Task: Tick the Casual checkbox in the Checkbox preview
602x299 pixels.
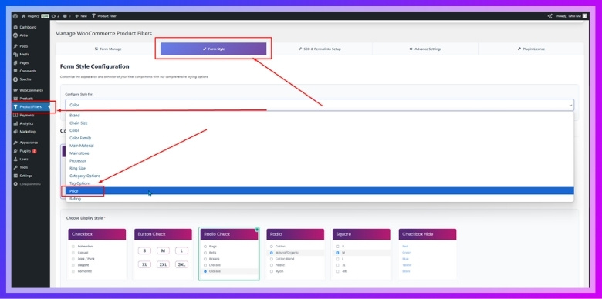Action: click(73, 253)
